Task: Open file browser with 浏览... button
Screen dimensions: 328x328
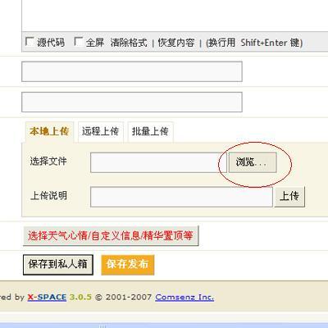Action: point(253,162)
